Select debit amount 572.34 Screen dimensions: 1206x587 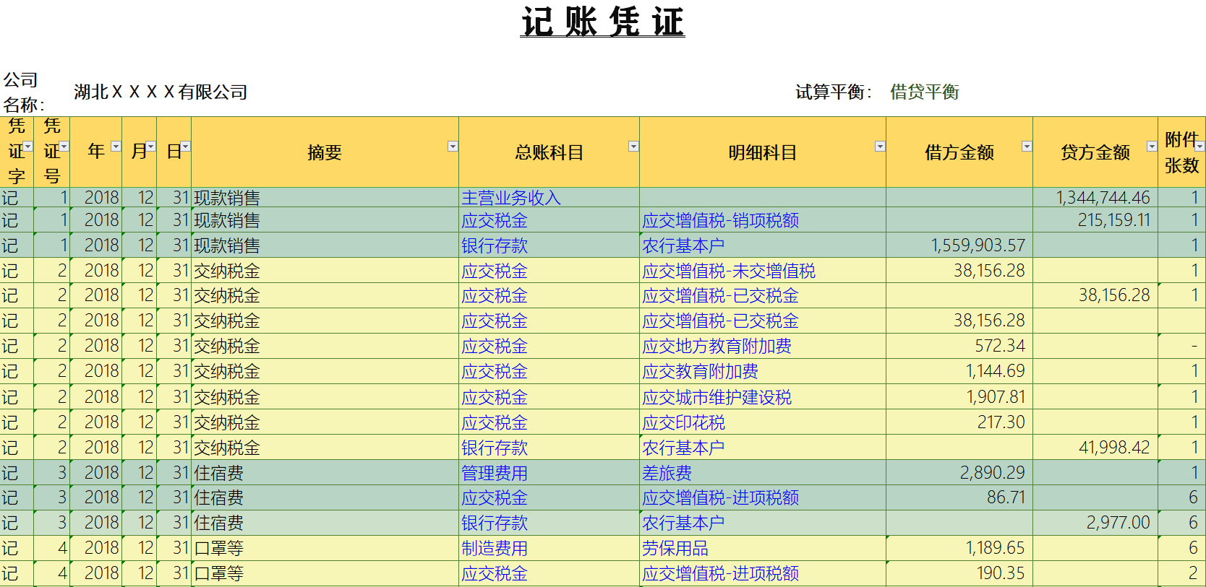tap(1000, 346)
